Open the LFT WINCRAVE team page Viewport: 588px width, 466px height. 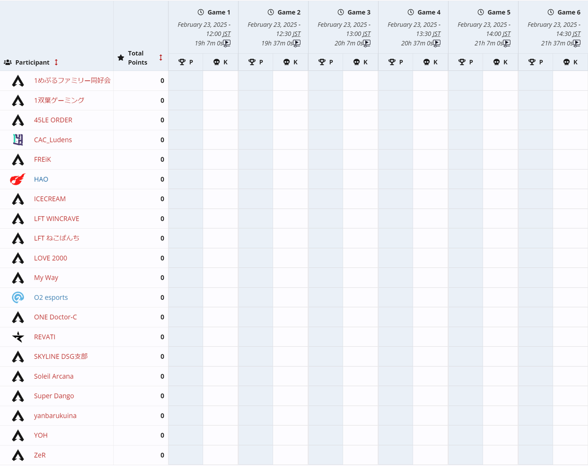click(56, 219)
